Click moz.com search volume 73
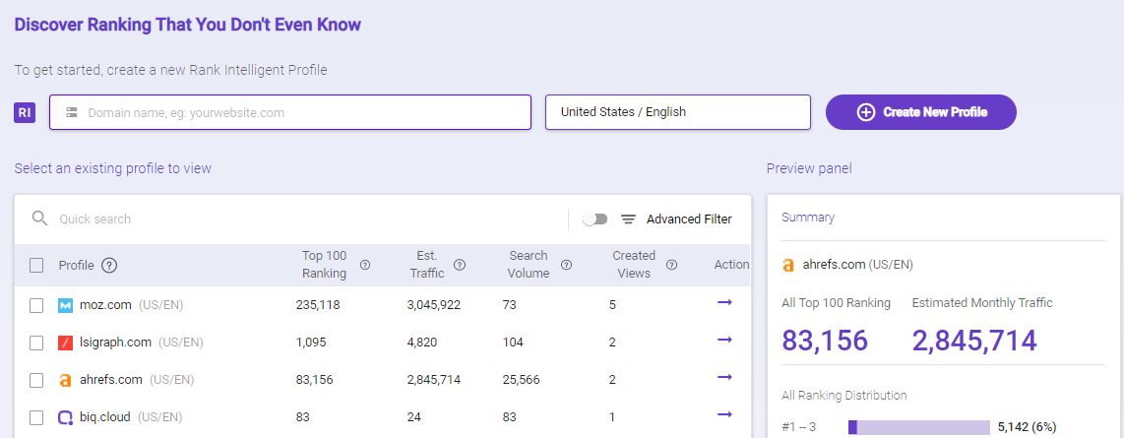Screen dimensions: 1124x438 pos(510,305)
